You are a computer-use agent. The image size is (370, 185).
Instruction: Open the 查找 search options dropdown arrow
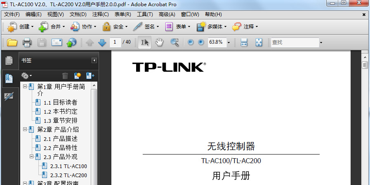coord(321,43)
